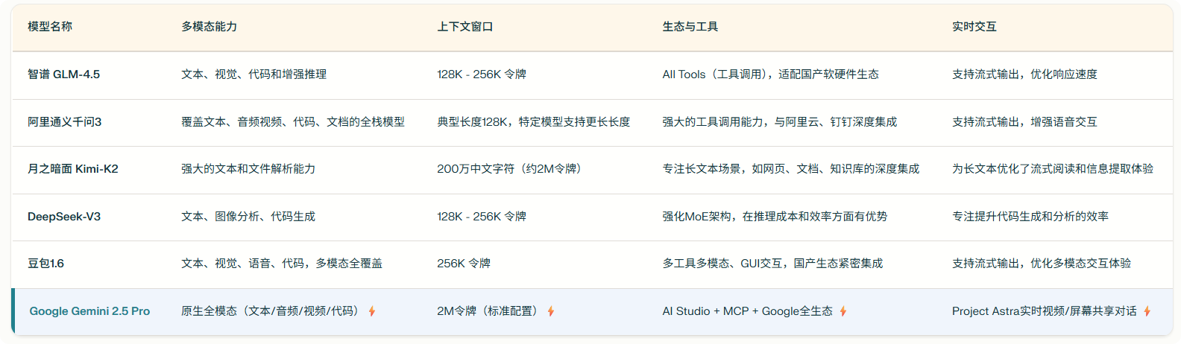The height and width of the screenshot is (344, 1181).
Task: Select cell 文本、视觉、代码和增强推理
Action: (253, 74)
